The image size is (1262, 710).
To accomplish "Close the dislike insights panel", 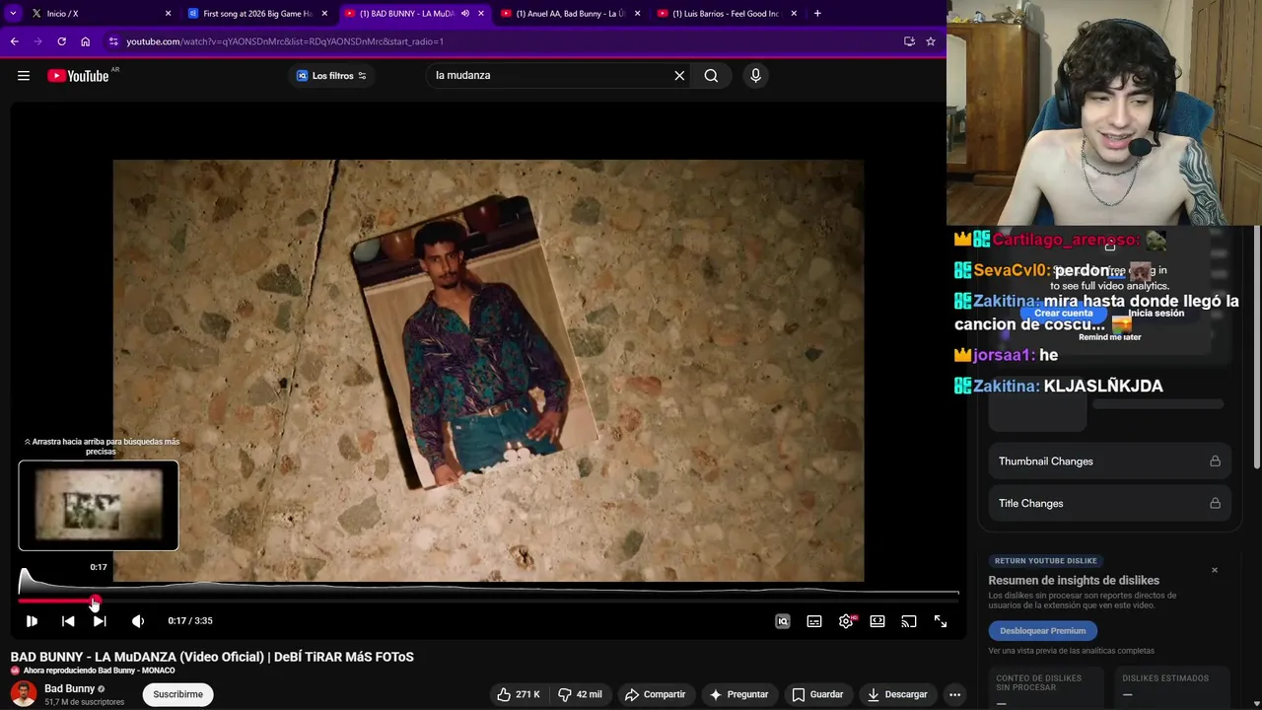I will [1215, 570].
